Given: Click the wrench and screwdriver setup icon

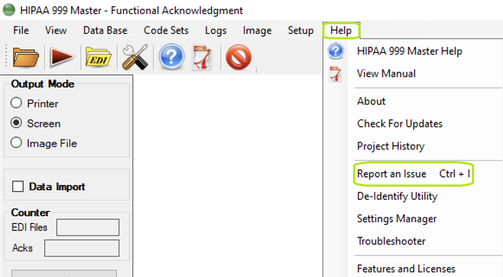Looking at the screenshot, I should click(x=135, y=57).
